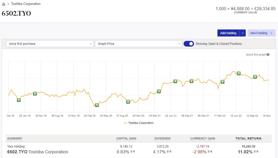The height and width of the screenshot is (158, 278).
Task: Click the ¥ dividend marker near 13 Sep 22
Action: coord(255,77)
